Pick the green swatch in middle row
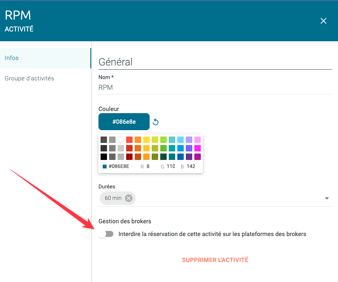This screenshot has height=282, width=338. coord(163,148)
